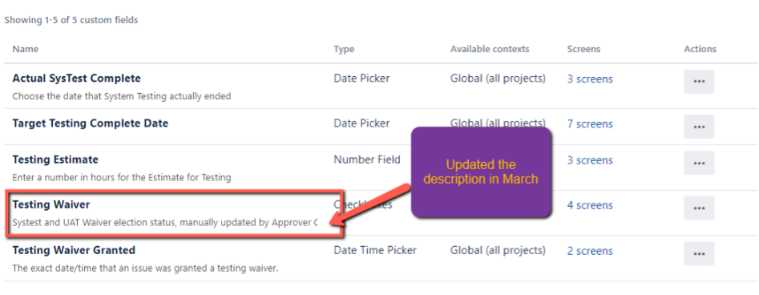Click the purple 'Updated the description' callout
Screen dimensions: 759x295
[x=481, y=172]
